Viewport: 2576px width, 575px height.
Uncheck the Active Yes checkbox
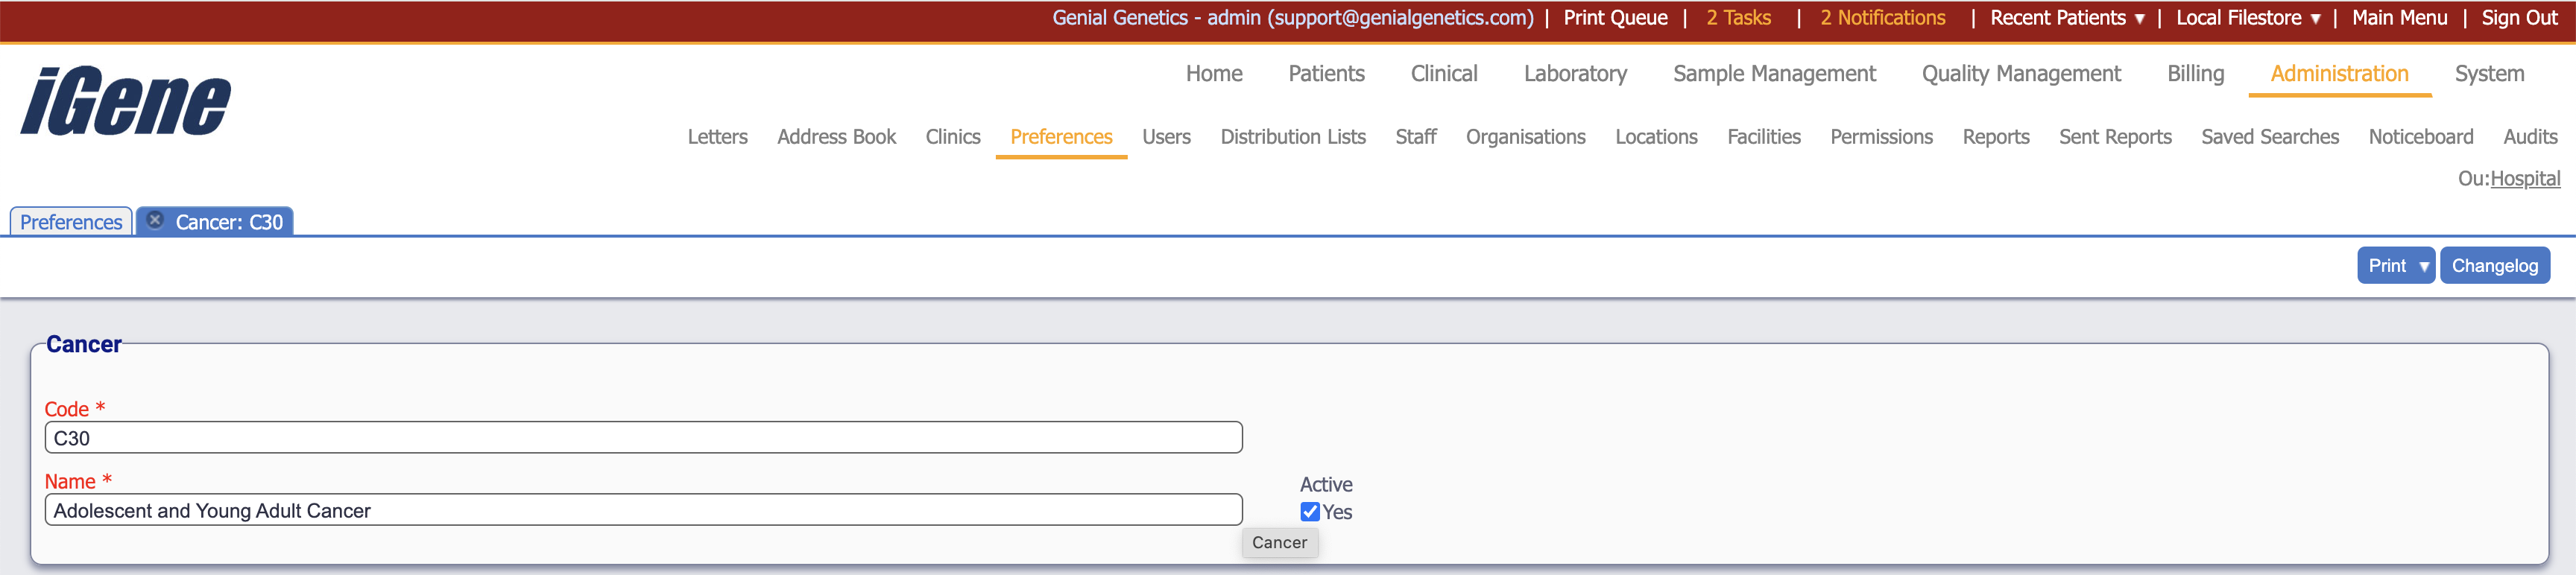(1309, 512)
